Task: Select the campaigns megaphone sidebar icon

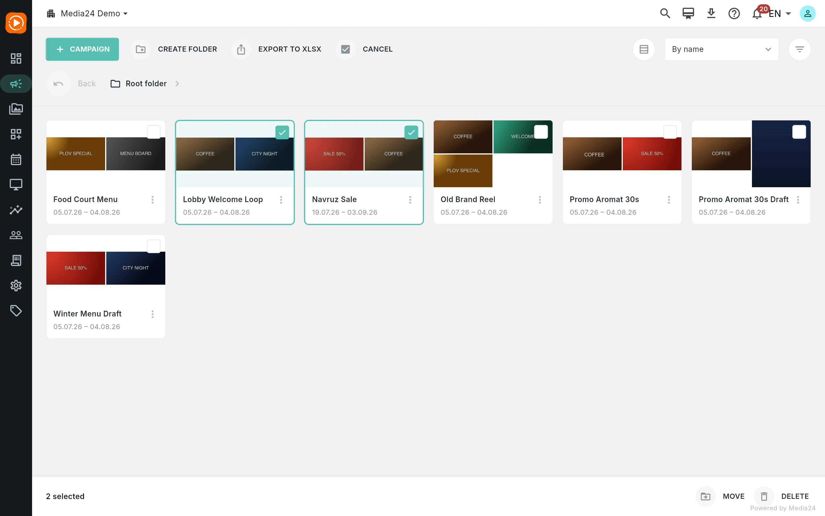Action: 16,84
